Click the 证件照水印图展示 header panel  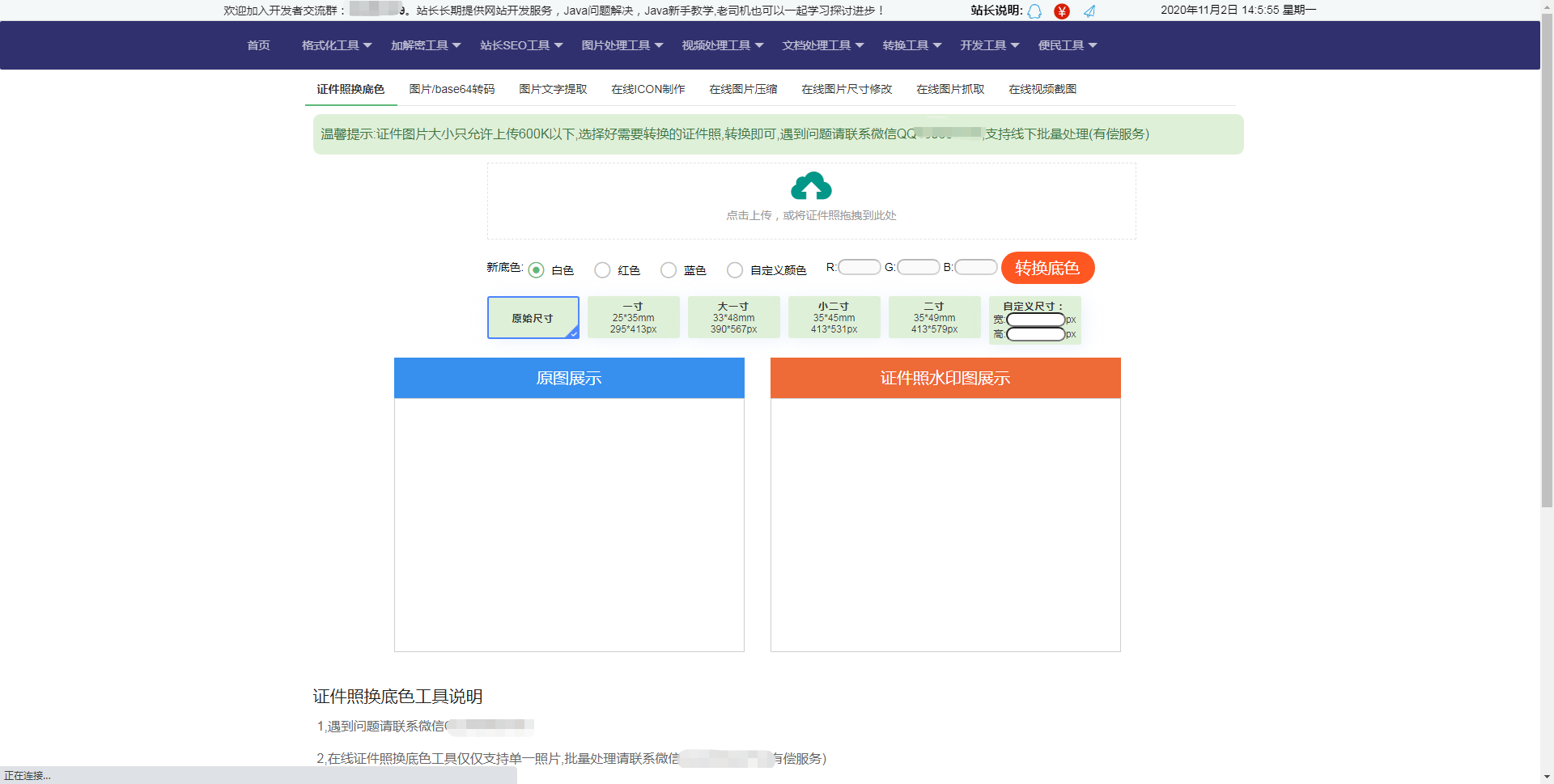[x=945, y=378]
